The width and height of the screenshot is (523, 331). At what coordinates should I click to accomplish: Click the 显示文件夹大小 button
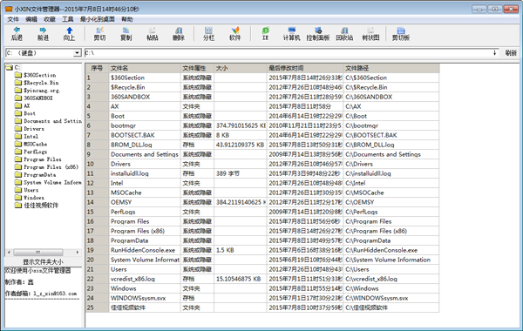coord(43,261)
